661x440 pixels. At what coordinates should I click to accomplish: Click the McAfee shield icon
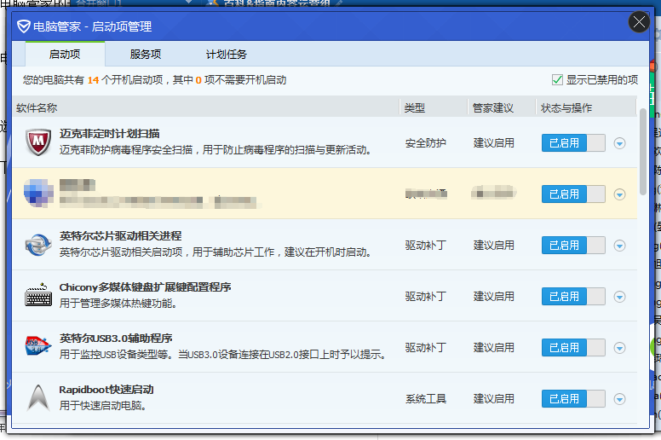(x=38, y=142)
